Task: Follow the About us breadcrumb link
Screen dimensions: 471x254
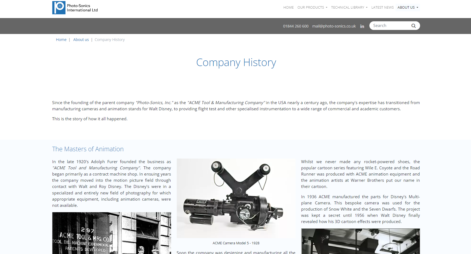Action: [81, 40]
